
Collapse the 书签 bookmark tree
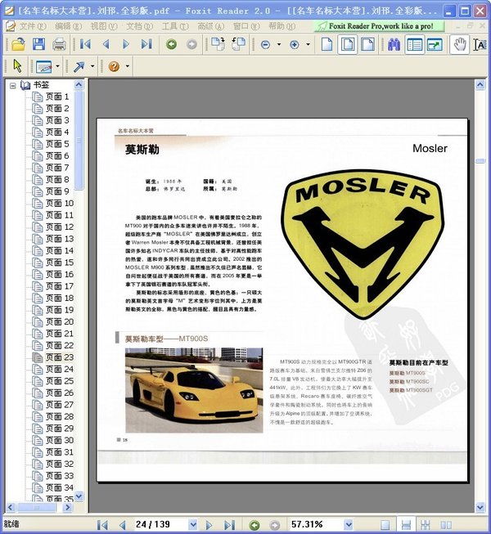pyautogui.click(x=12, y=86)
